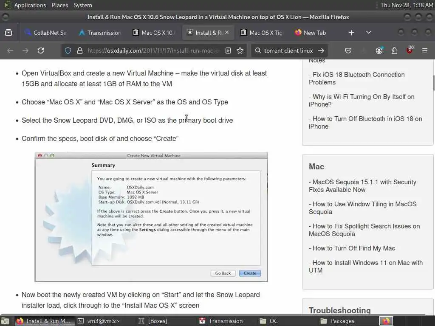Bookmark this page with the star icon
Image resolution: width=435 pixels, height=326 pixels.
(x=240, y=51)
